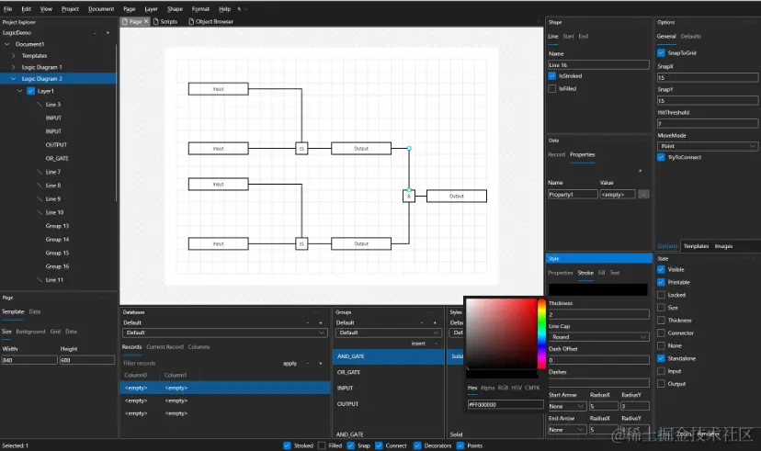Click the Line 11 line icon in tree
761x451 pixels.
coord(40,280)
